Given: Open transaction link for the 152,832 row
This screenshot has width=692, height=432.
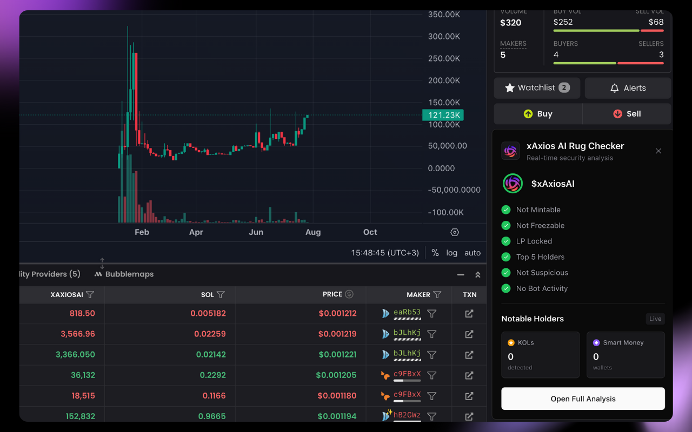Looking at the screenshot, I should [469, 416].
